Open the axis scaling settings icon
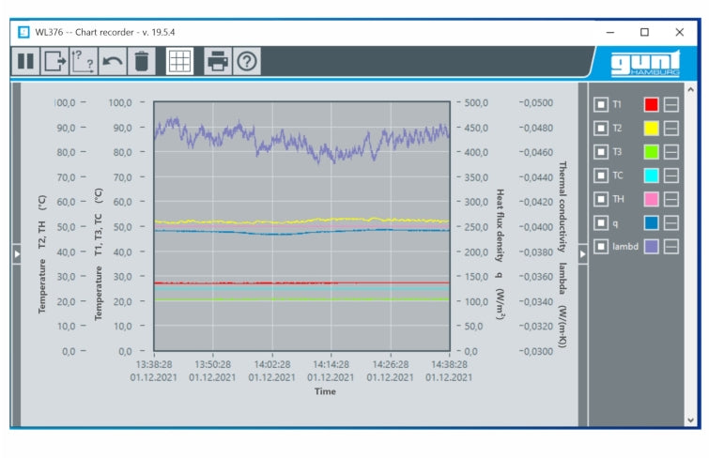The image size is (709, 458). click(84, 62)
